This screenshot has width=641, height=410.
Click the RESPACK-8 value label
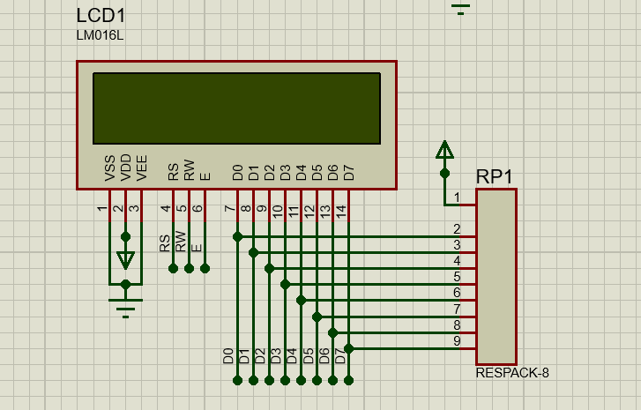click(512, 373)
